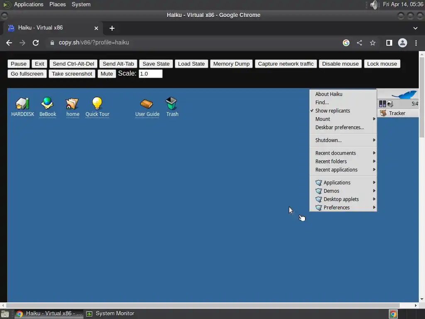Click Send Ctrl-Alt-Del button
Screen dimensions: 425x319
pyautogui.click(x=73, y=64)
